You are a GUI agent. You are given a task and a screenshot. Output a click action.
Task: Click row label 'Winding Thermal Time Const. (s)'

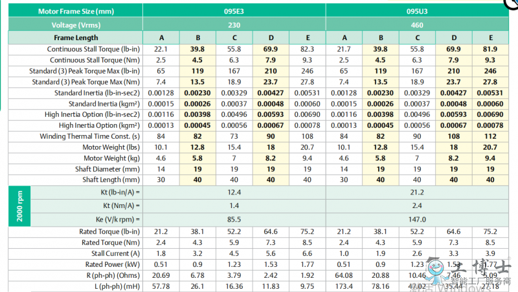click(x=89, y=136)
